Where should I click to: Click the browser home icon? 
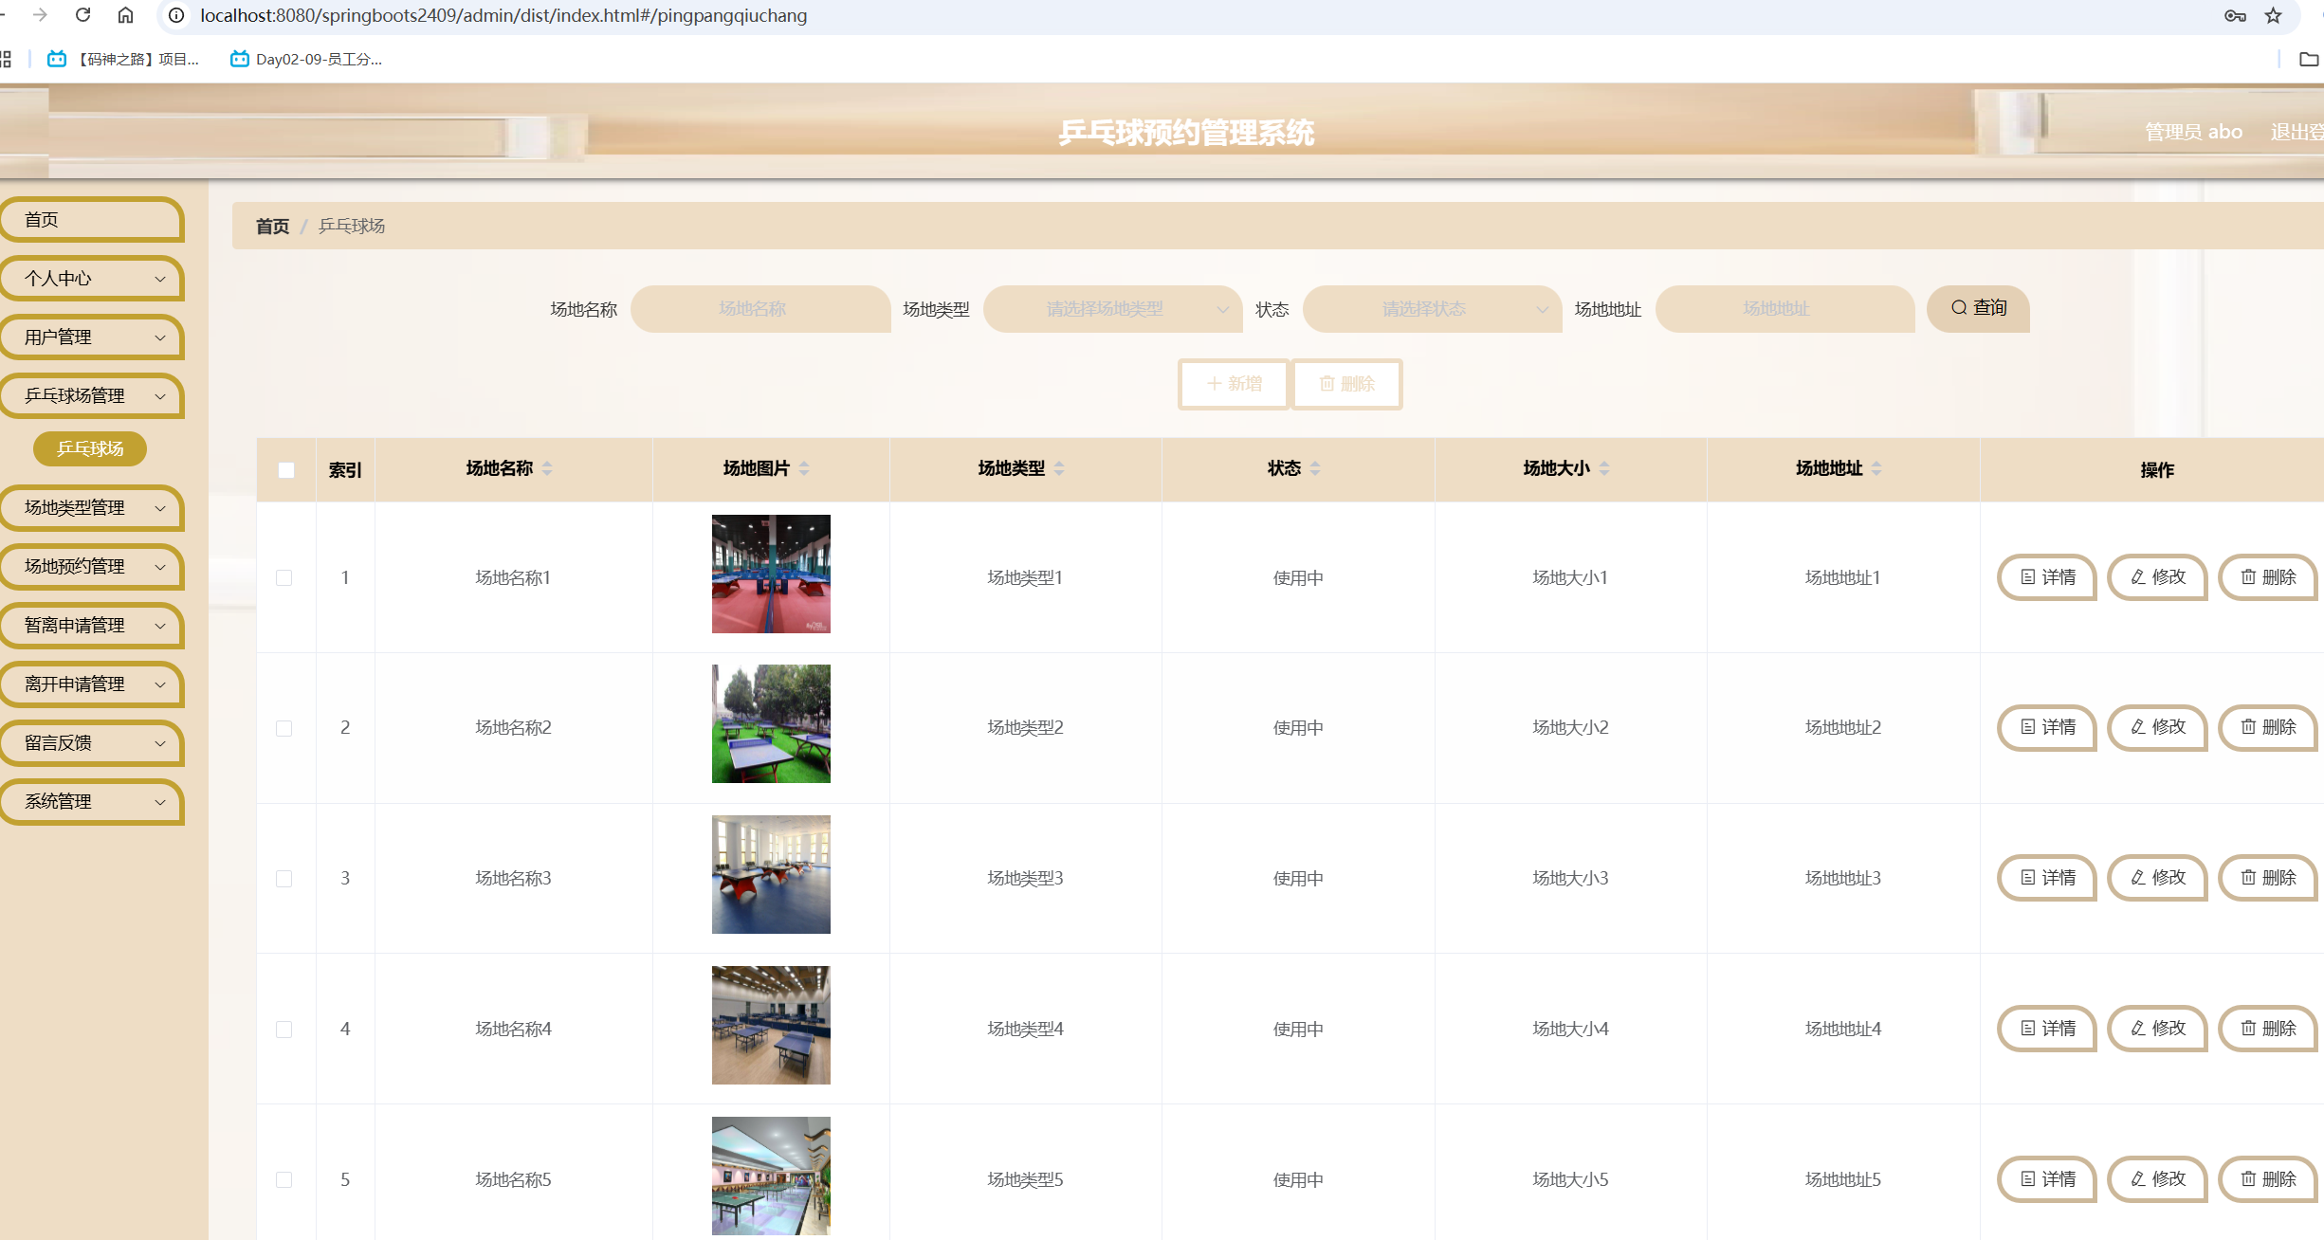click(125, 15)
